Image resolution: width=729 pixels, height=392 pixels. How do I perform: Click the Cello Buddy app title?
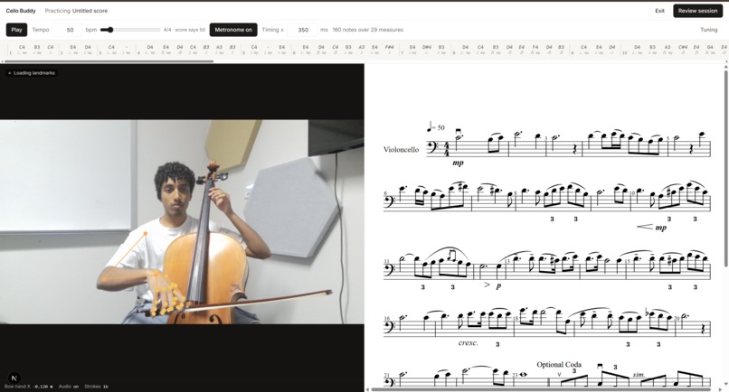[x=21, y=11]
